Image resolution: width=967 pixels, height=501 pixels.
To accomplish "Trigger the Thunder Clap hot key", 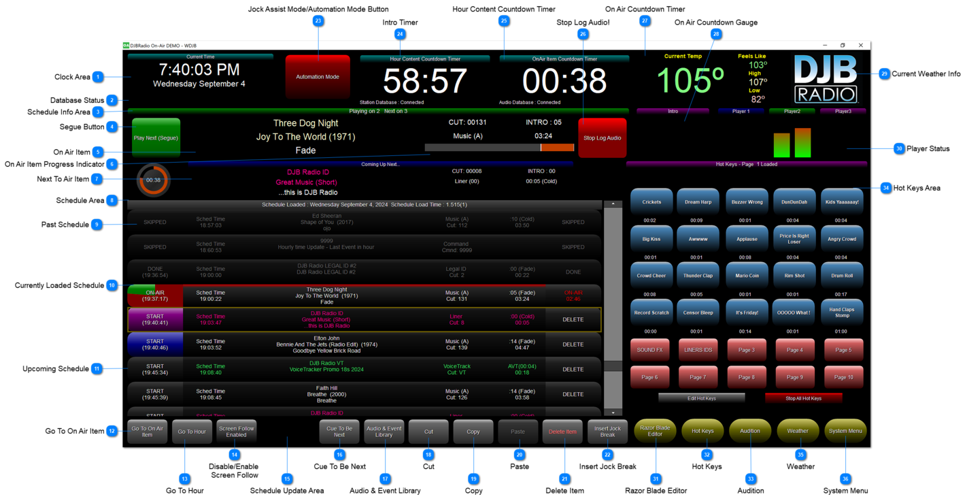I will coord(698,276).
